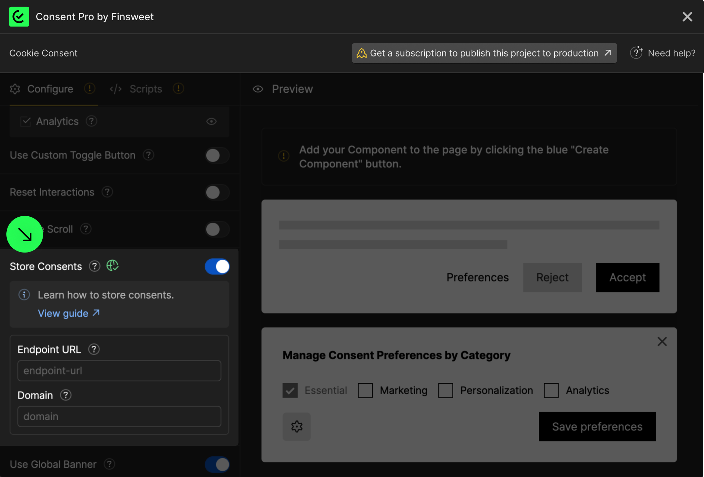
Task: Click the Cookie Consent heading text
Action: [43, 53]
